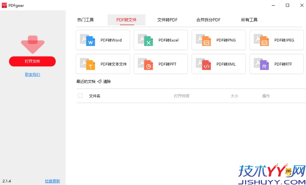306x185 pixels.
Task: Click the 最近的文档 heading
Action: click(x=86, y=81)
